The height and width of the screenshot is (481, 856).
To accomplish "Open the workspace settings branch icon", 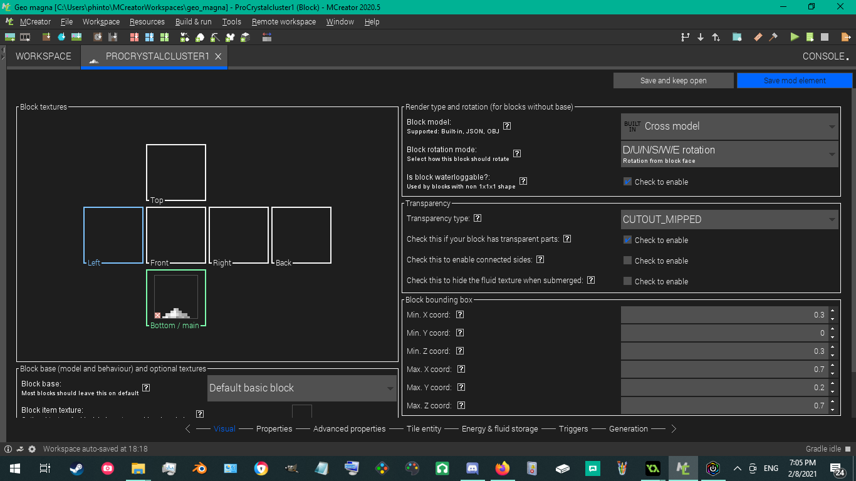I will [685, 37].
